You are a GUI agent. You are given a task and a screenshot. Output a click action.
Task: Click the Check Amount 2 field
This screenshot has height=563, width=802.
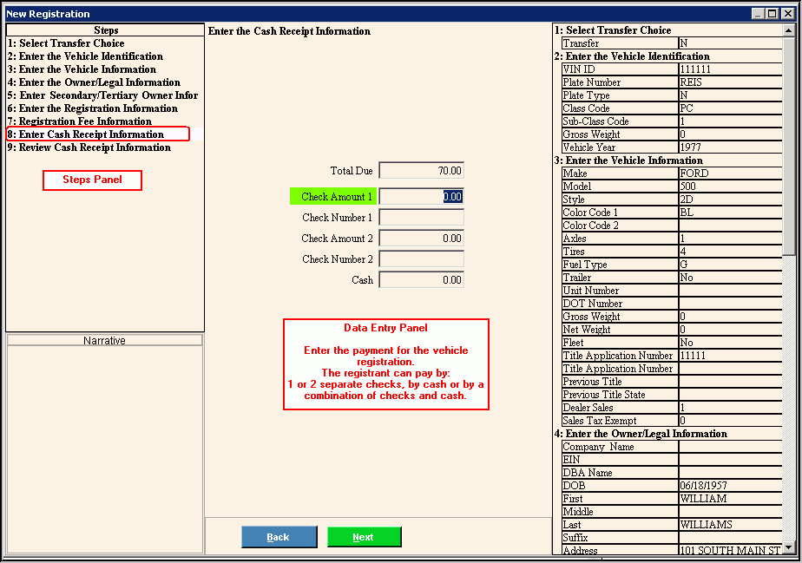pyautogui.click(x=422, y=239)
